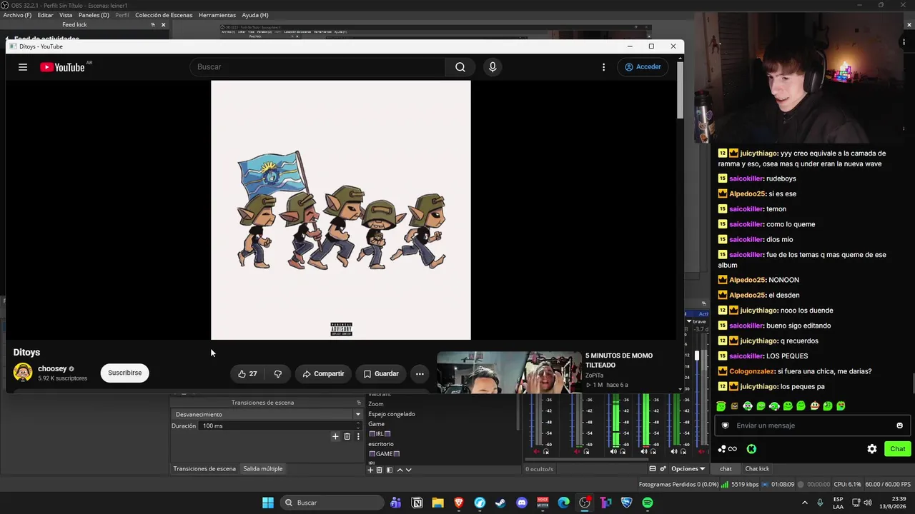Viewport: 915px width, 514px height.
Task: Open the Ayuda menu in OBS
Action: (x=255, y=15)
